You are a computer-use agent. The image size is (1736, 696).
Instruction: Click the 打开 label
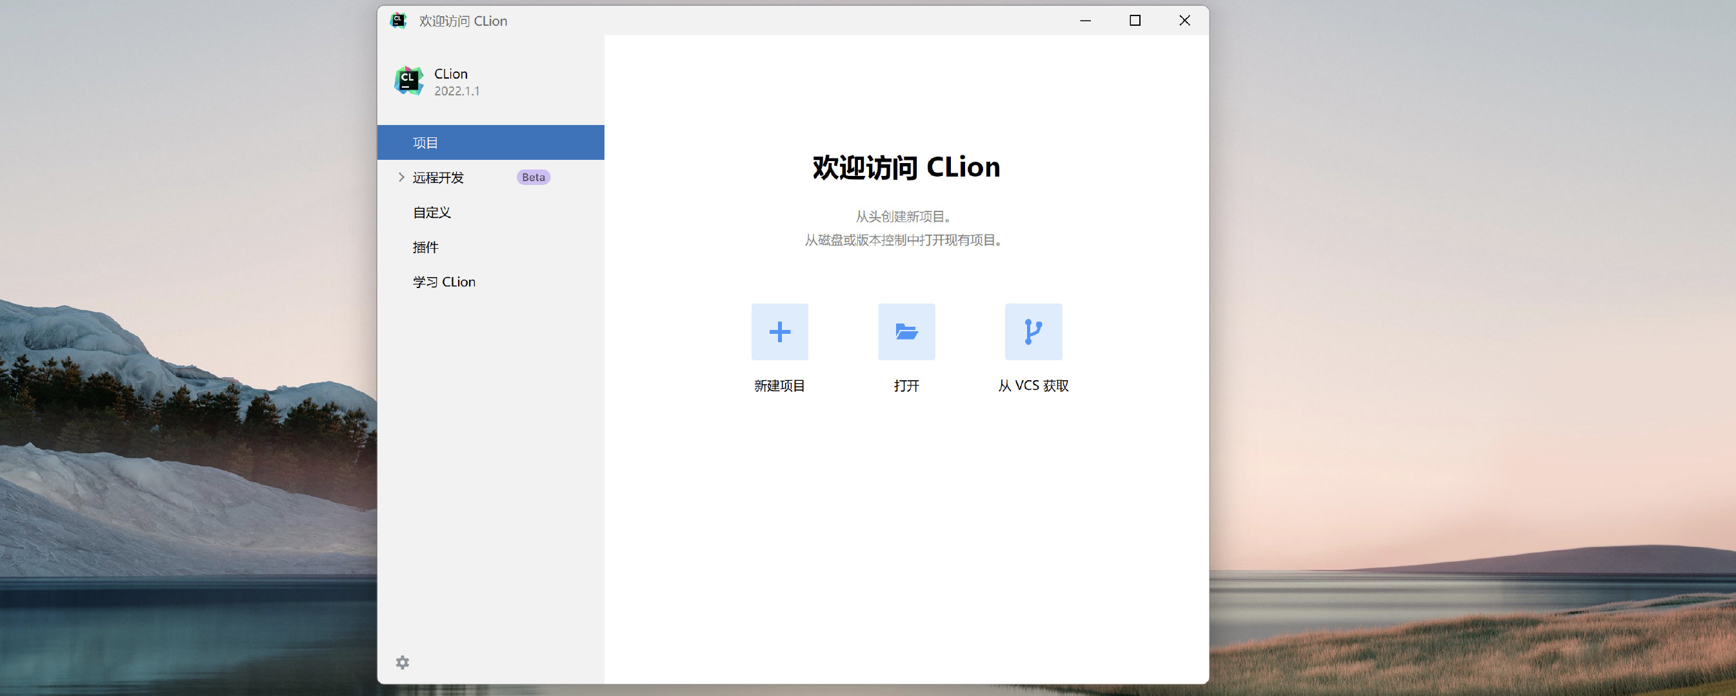[x=906, y=385]
